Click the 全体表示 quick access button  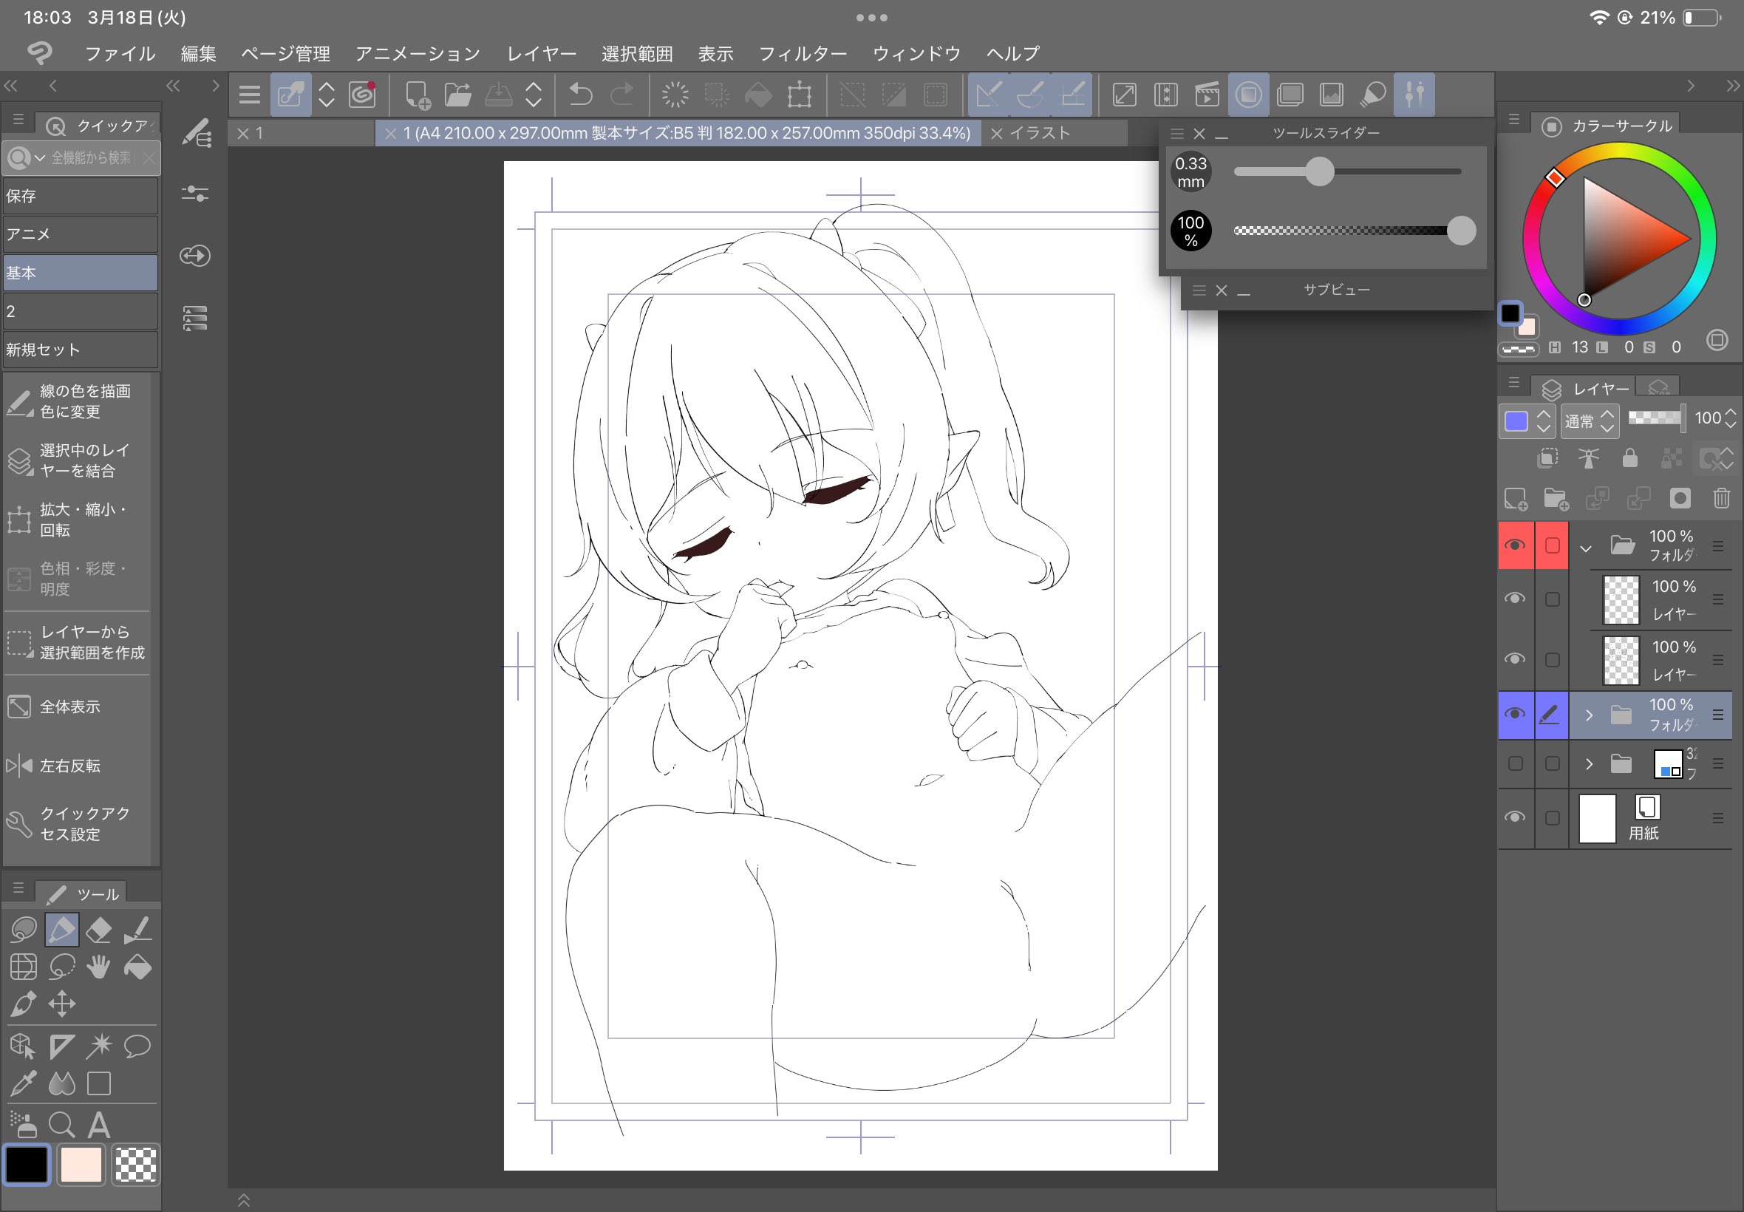click(x=70, y=707)
